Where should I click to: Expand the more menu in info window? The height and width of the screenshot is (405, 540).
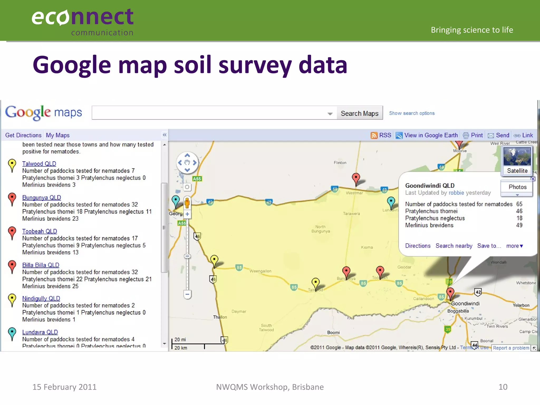tap(514, 246)
